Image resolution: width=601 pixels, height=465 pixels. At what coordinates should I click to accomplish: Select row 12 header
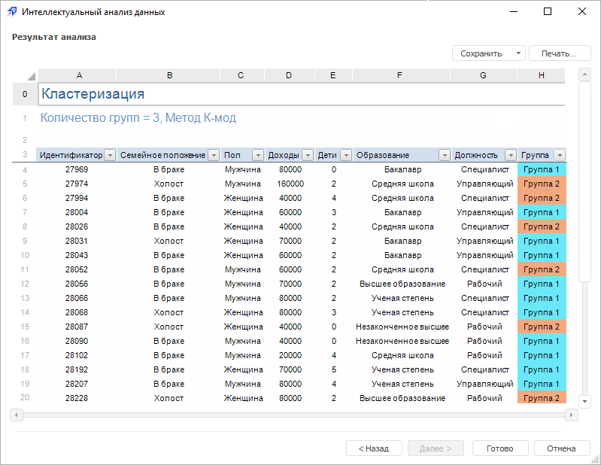pyautogui.click(x=24, y=284)
